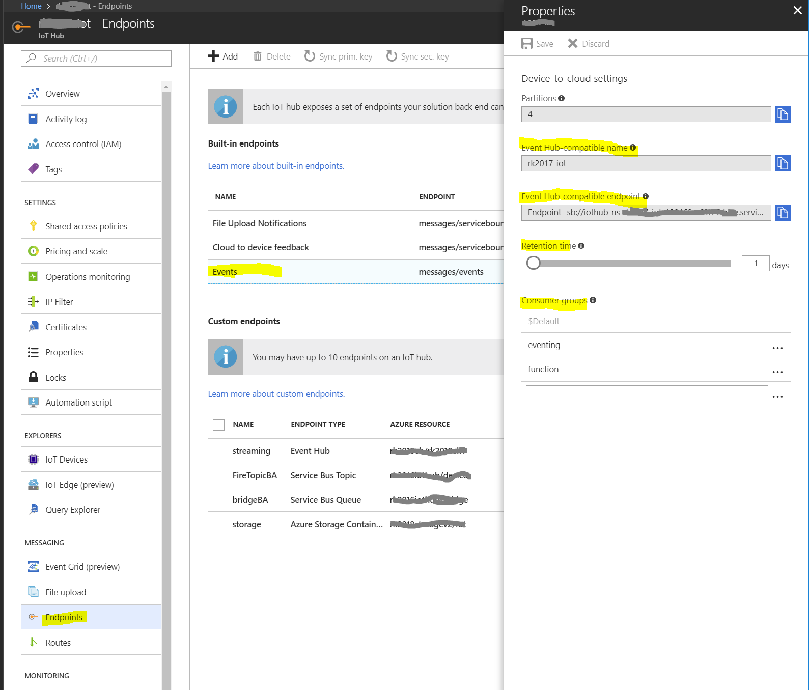Click the Delete toolbar button
The width and height of the screenshot is (809, 690).
pyautogui.click(x=272, y=56)
